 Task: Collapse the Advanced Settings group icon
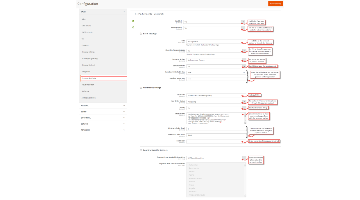coord(141,88)
